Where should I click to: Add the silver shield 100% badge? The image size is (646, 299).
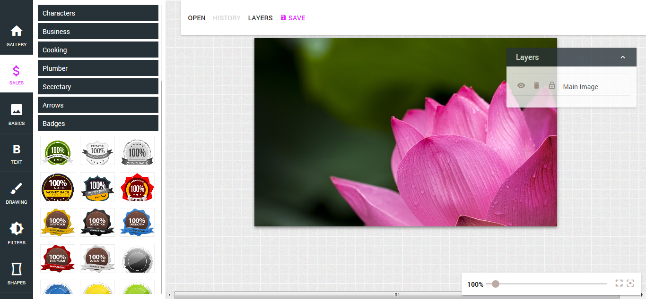pos(97,151)
